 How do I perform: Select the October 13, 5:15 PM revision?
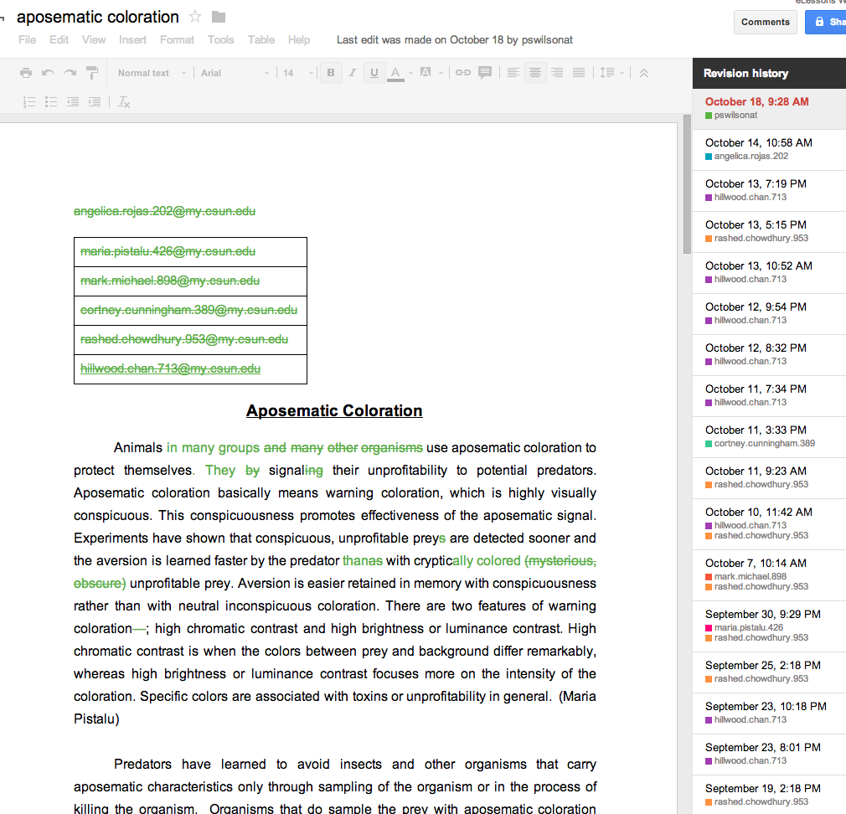coord(770,231)
